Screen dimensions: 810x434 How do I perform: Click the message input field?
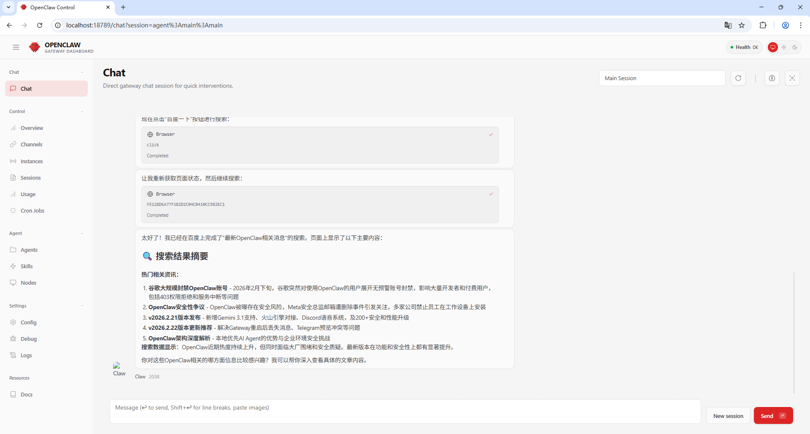click(405, 411)
